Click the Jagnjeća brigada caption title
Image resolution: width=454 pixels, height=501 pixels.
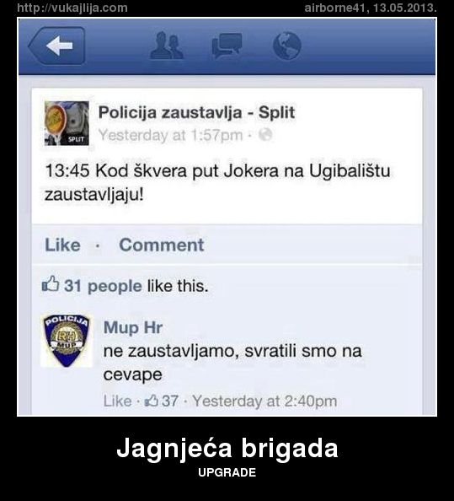[227, 448]
